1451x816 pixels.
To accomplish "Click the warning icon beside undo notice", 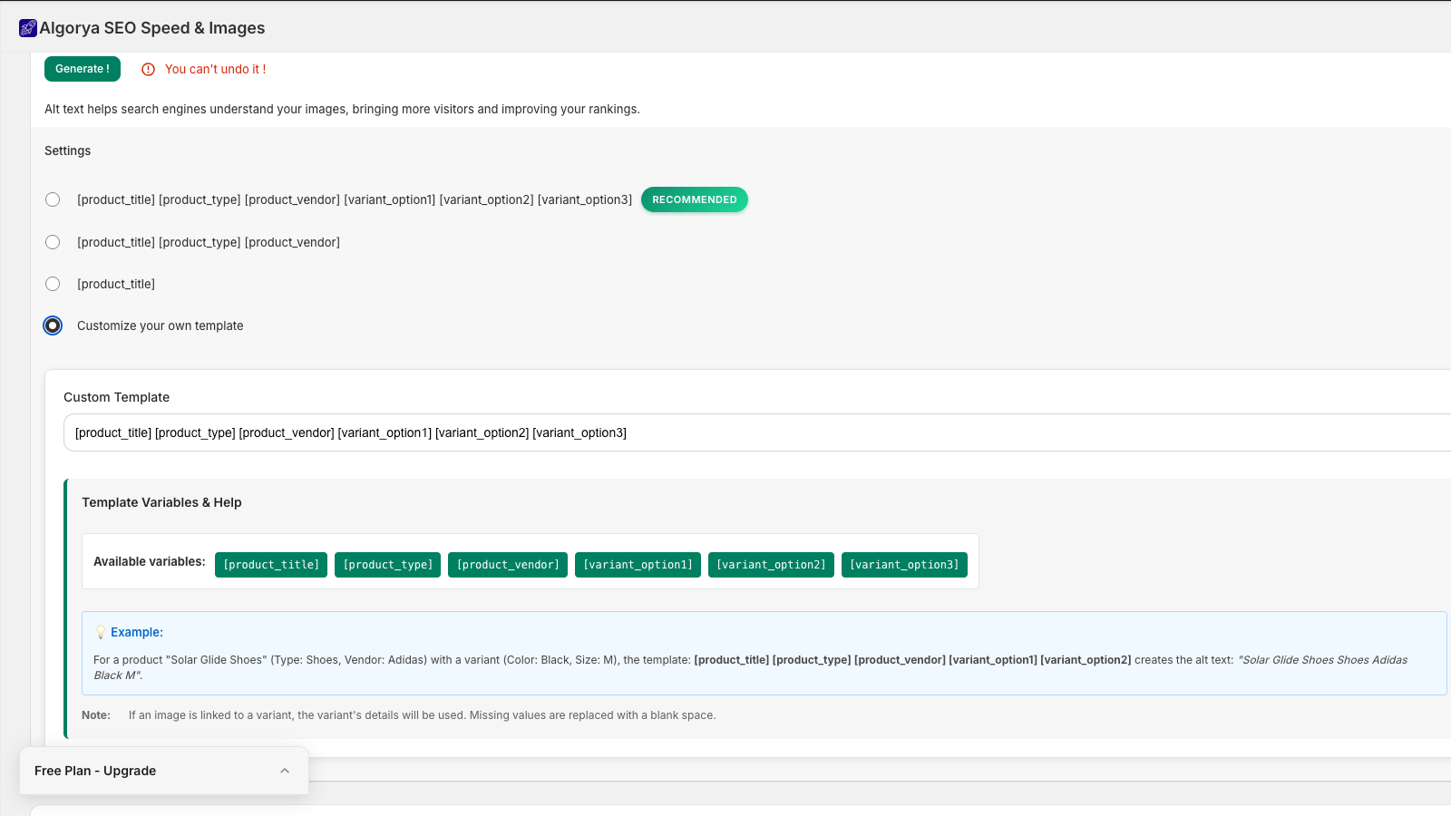I will pyautogui.click(x=149, y=69).
